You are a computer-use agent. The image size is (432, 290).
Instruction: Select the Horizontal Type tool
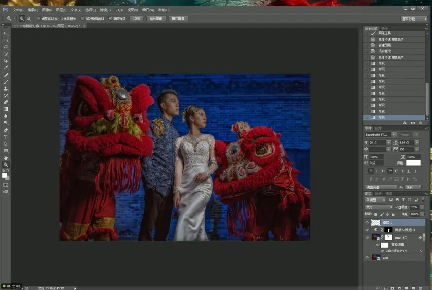[6, 137]
